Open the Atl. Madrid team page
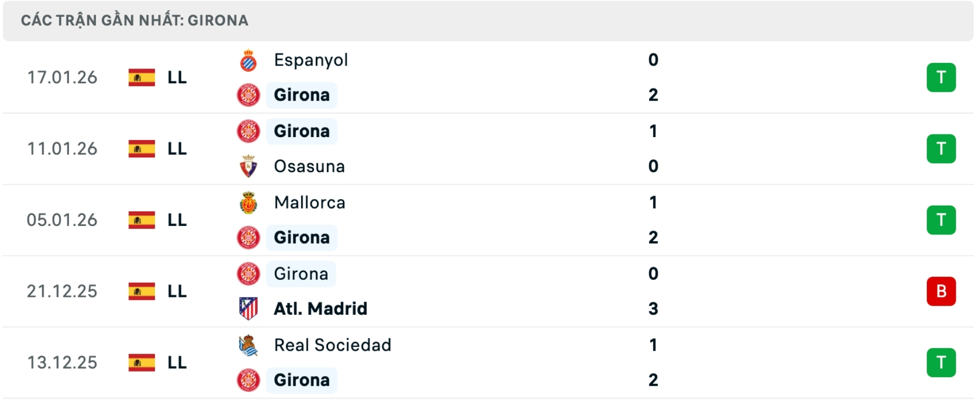975x402 pixels. pos(320,308)
